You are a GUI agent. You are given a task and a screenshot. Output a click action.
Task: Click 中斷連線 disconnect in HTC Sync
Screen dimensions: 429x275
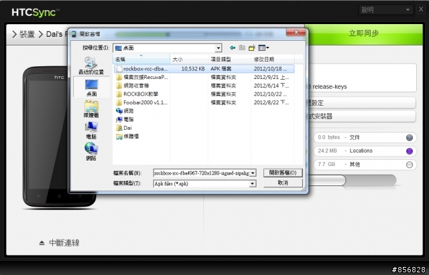(x=64, y=243)
